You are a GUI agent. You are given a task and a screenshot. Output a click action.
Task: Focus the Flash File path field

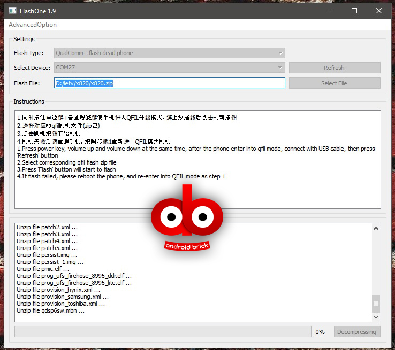click(170, 83)
